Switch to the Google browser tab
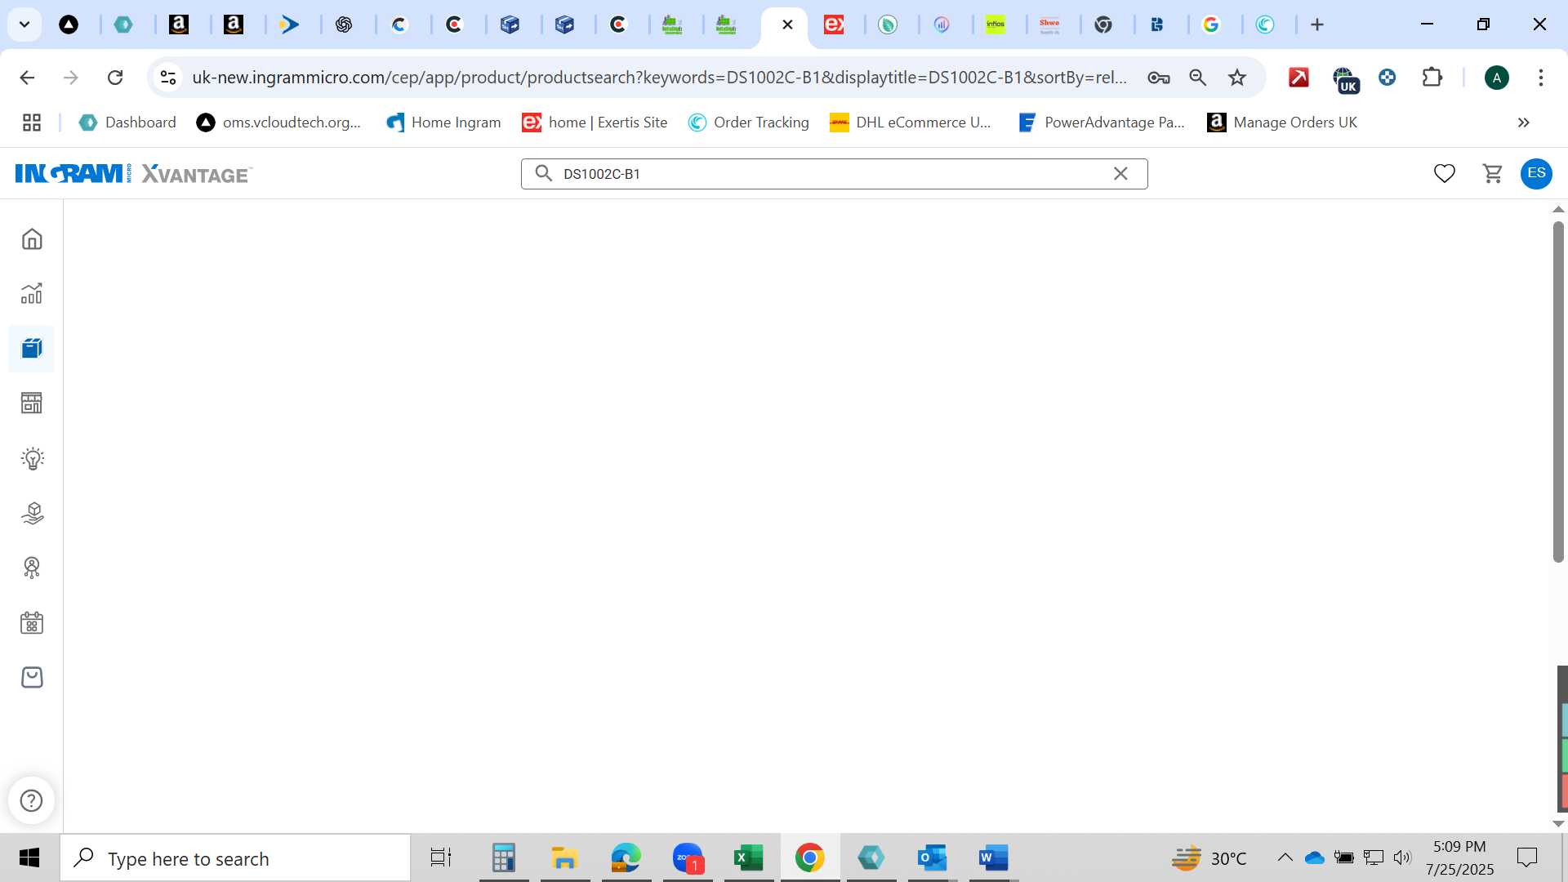This screenshot has width=1568, height=882. 1211,24
